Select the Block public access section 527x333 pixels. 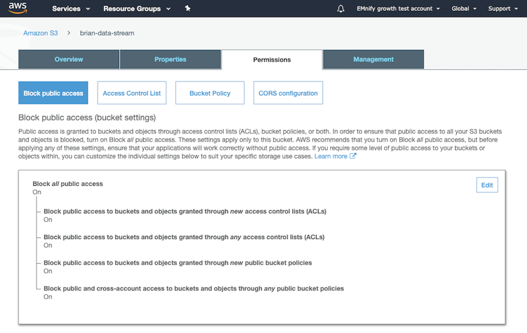53,93
